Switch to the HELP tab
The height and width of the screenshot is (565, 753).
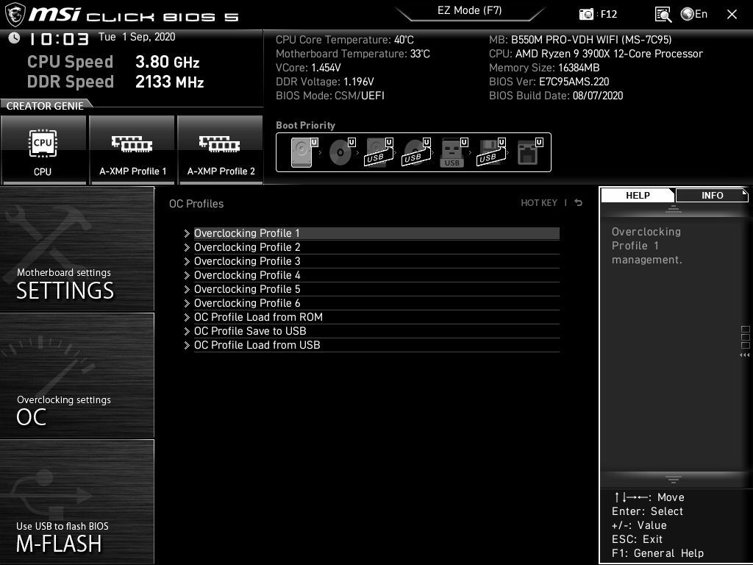point(638,195)
